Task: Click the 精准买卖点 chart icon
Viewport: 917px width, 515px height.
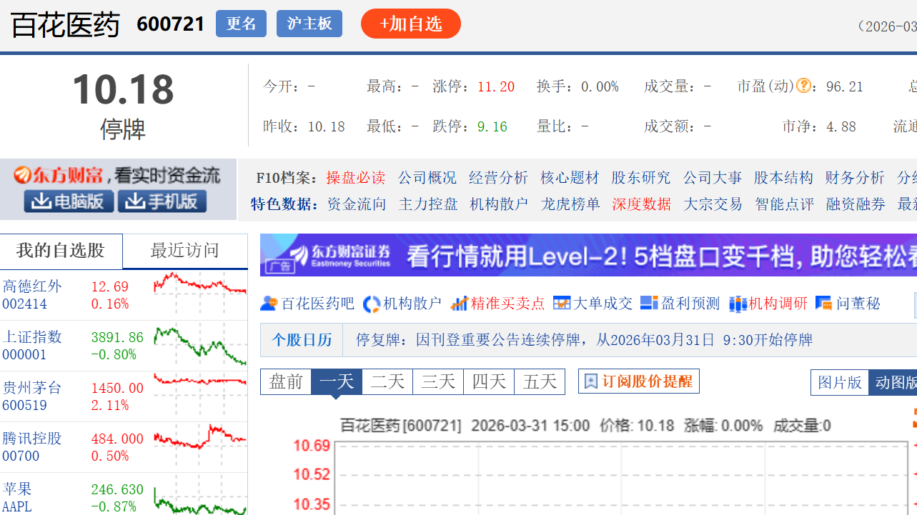Action: pos(459,304)
